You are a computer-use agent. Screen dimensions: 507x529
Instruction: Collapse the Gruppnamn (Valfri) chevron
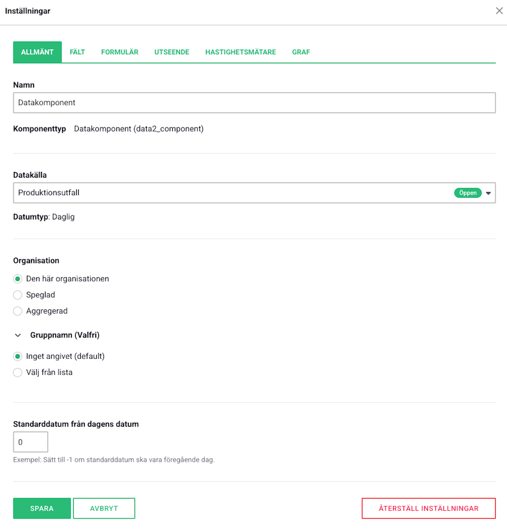[18, 335]
